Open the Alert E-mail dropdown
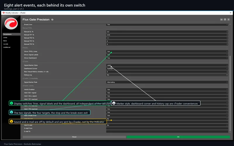The height and width of the screenshot is (146, 234). 167,125
